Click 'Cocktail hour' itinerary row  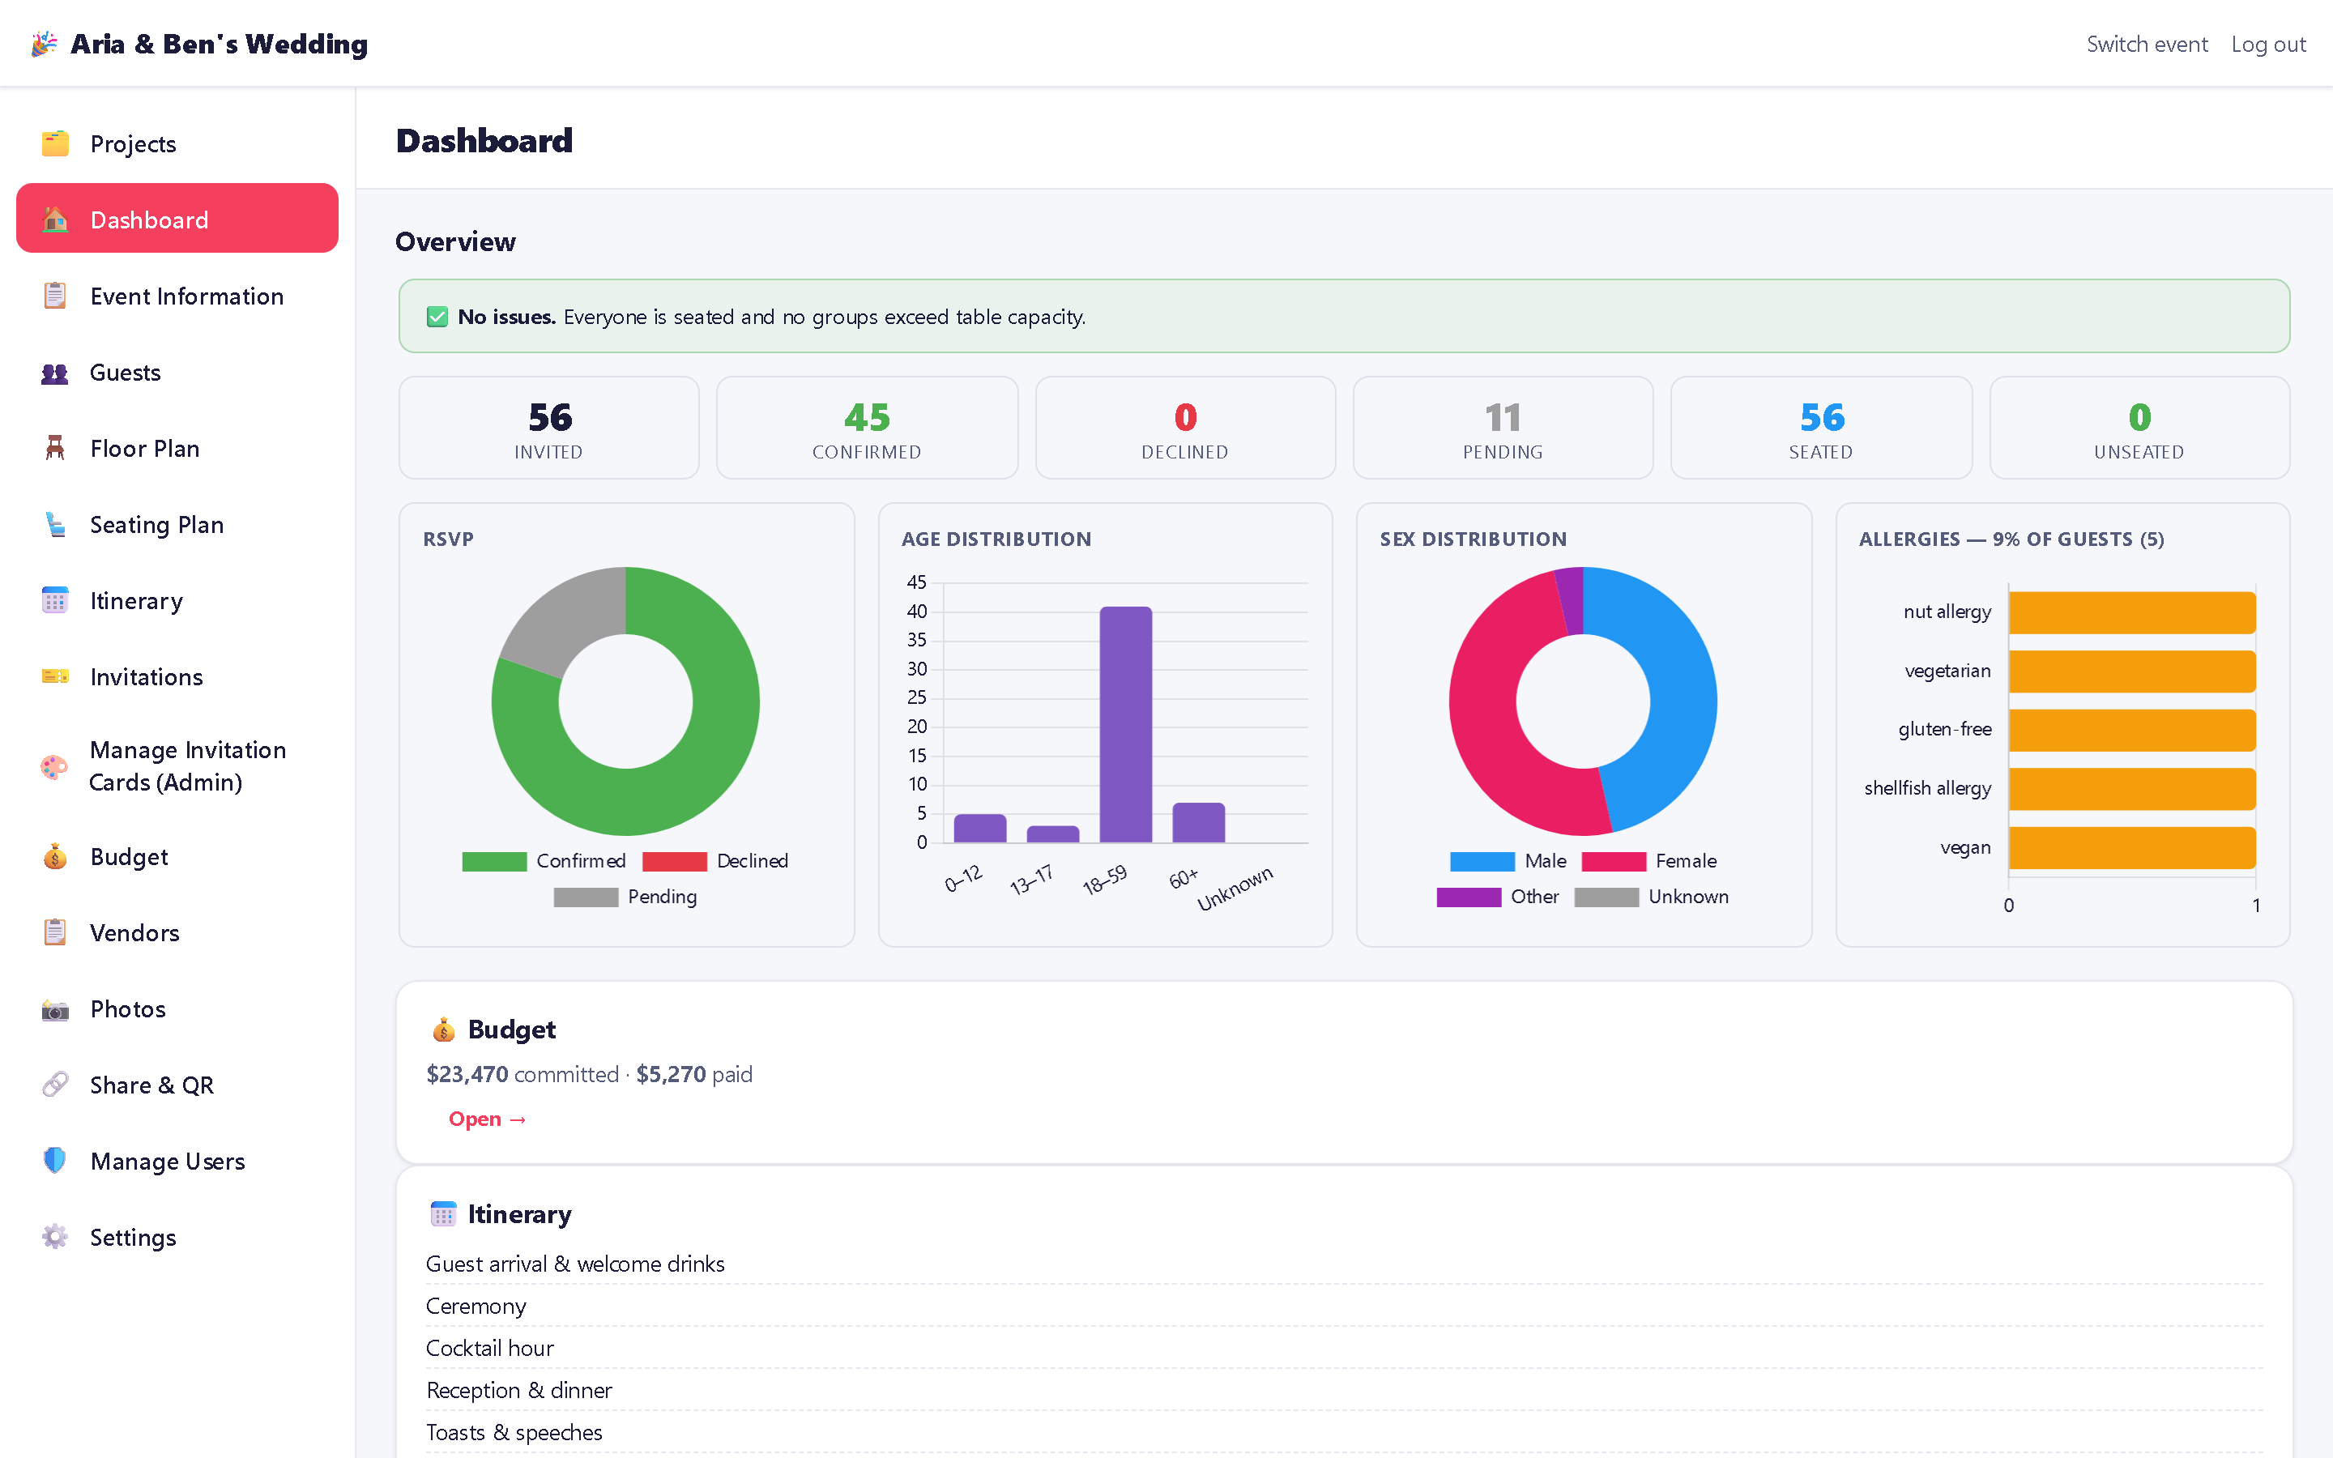(x=1344, y=1348)
